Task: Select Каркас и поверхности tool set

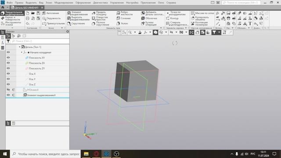Action: (x=11, y=18)
